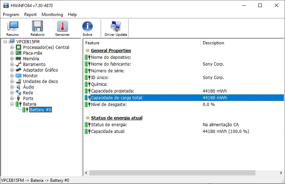285x184 pixels.
Task: Expand the Memória tree node
Action: click(12, 58)
